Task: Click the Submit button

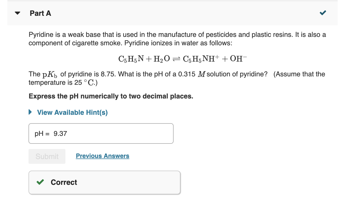Action: pos(47,156)
